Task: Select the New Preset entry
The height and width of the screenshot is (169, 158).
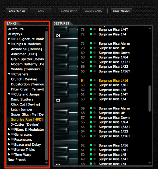Action: [x=17, y=160]
